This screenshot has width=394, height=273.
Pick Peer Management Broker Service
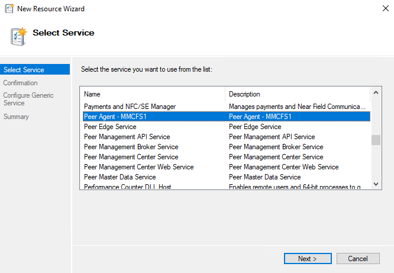pyautogui.click(x=131, y=147)
